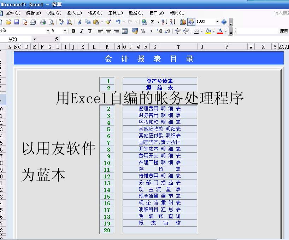Open the 视图 (View) menu
Image resolution: width=289 pixels, height=240 pixels.
pos(54,13)
